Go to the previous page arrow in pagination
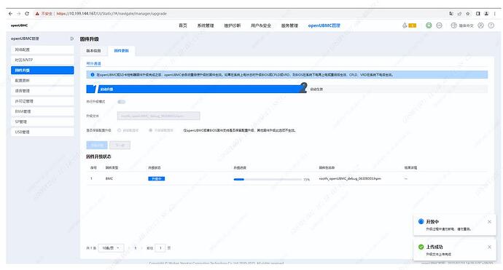This screenshot has width=503, height=270. (x=128, y=248)
